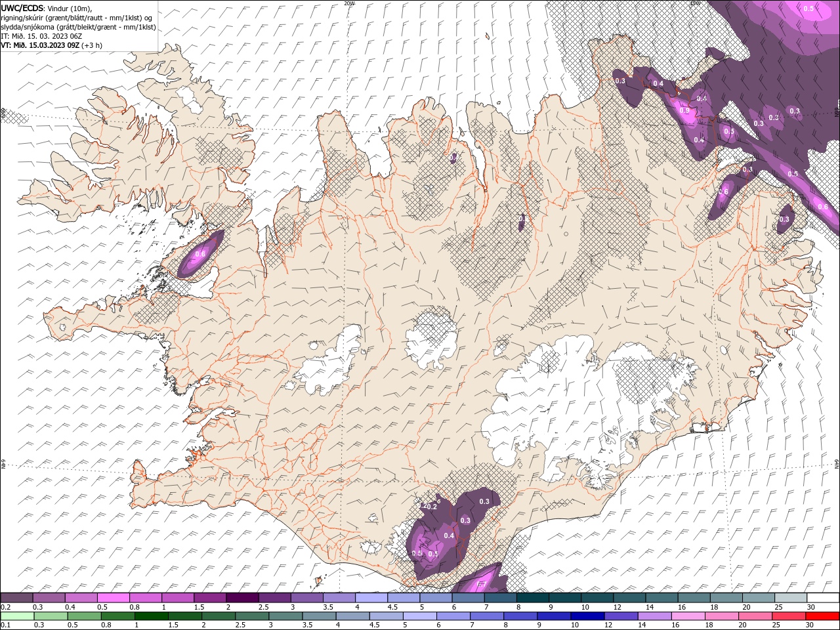Pick the palest green swatch starting the rain legend row

click(x=17, y=616)
